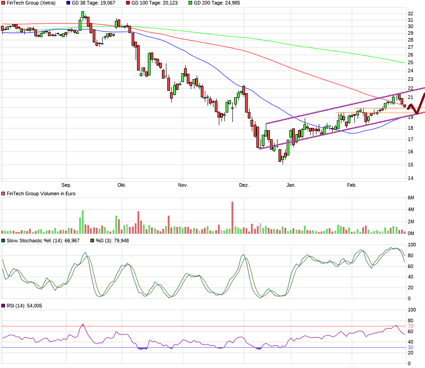Click the FinTech Group Volumen legend swatch

(3, 194)
